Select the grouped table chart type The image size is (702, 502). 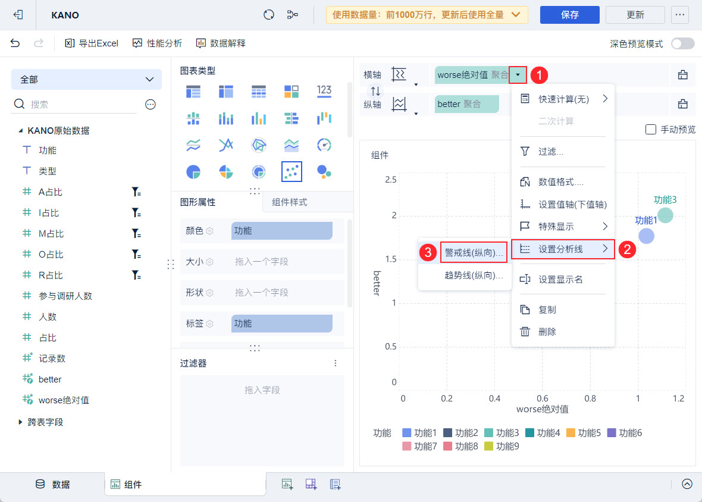pyautogui.click(x=193, y=91)
